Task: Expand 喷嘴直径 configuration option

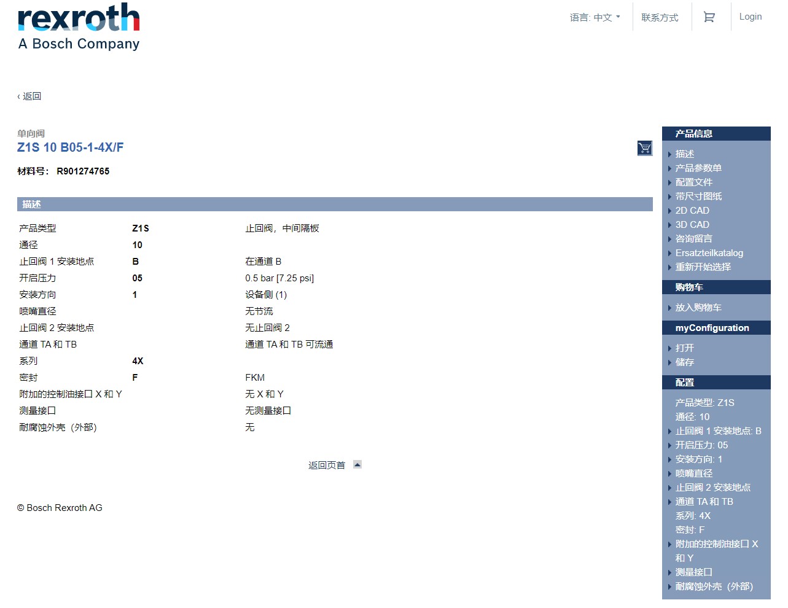Action: tap(694, 473)
